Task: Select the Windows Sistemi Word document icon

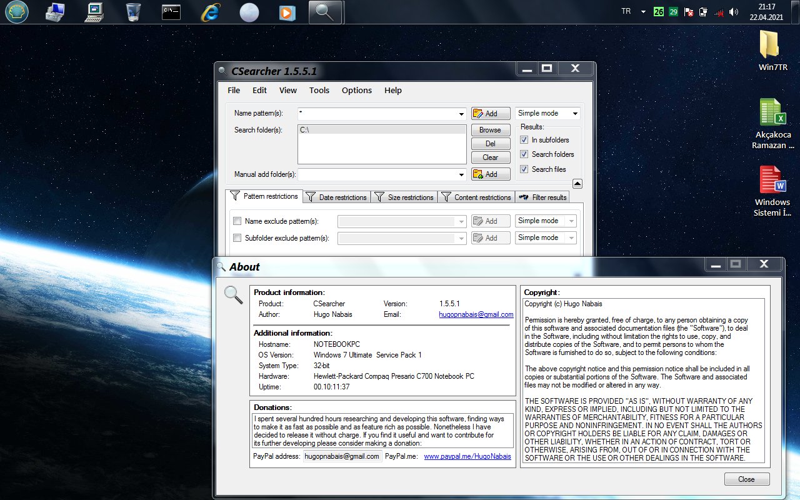Action: (x=772, y=191)
